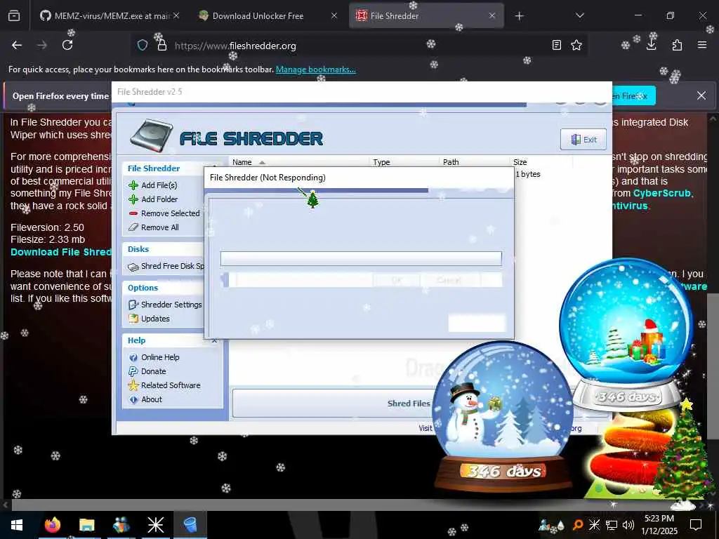The height and width of the screenshot is (539, 719).
Task: Click the Exit button in File Shredder
Action: pos(583,140)
